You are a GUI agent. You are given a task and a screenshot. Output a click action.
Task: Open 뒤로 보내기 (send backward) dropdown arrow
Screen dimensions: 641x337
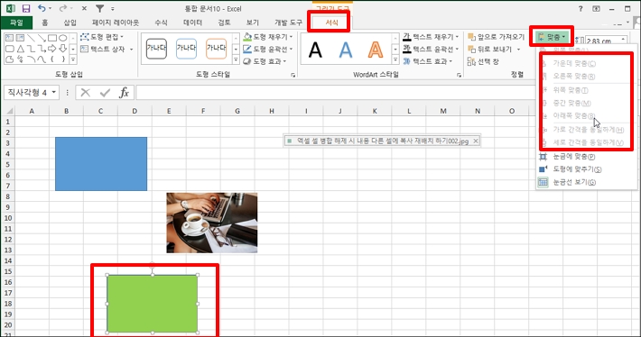pyautogui.click(x=518, y=49)
